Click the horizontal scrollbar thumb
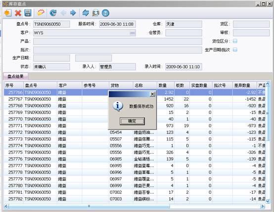 point(89,207)
